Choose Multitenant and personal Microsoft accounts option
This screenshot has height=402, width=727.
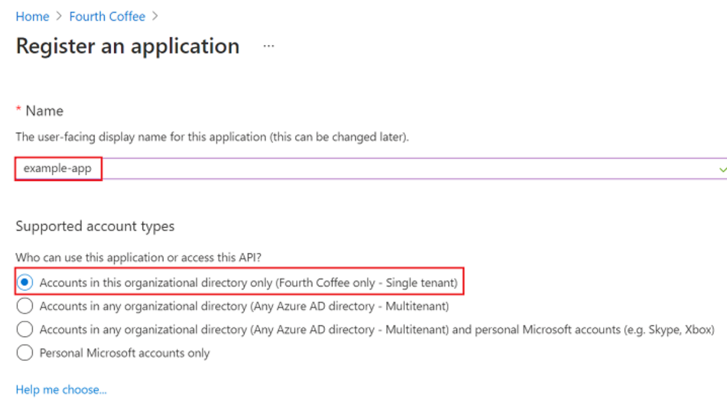click(25, 329)
